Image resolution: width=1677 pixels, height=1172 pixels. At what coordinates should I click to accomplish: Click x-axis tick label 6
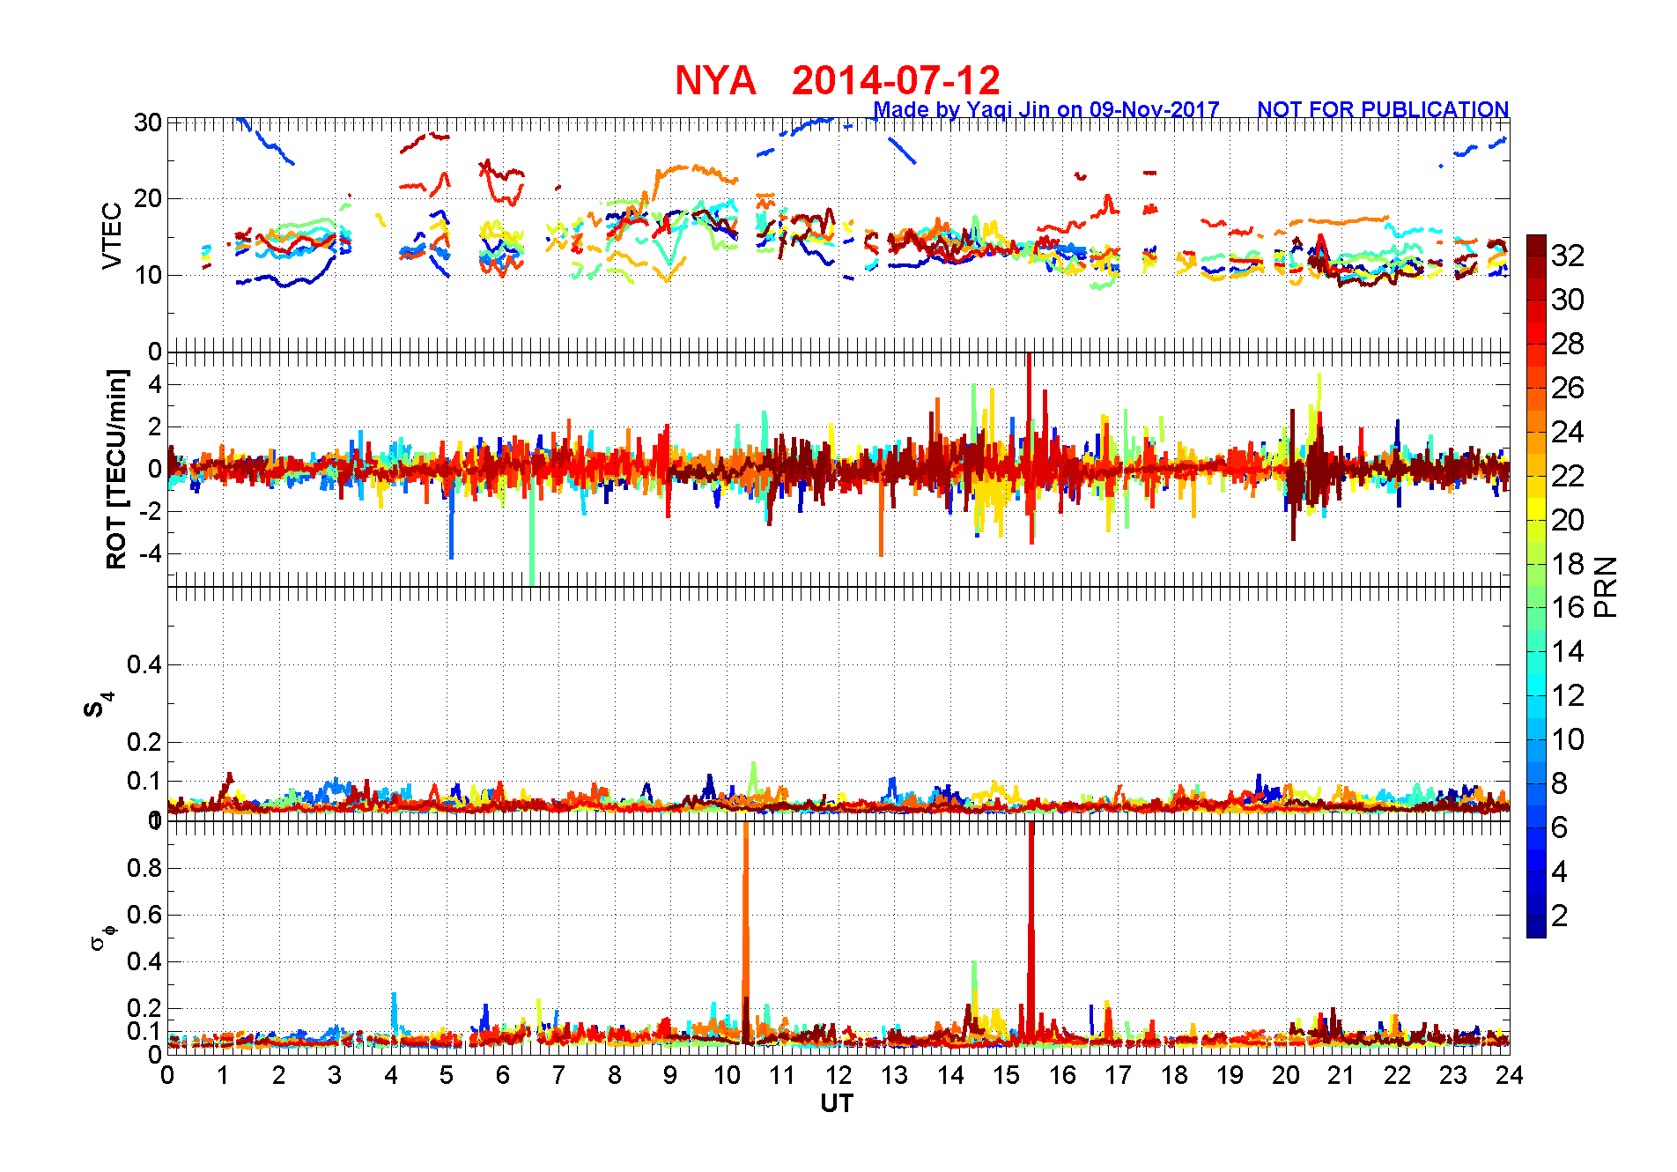click(x=503, y=1075)
